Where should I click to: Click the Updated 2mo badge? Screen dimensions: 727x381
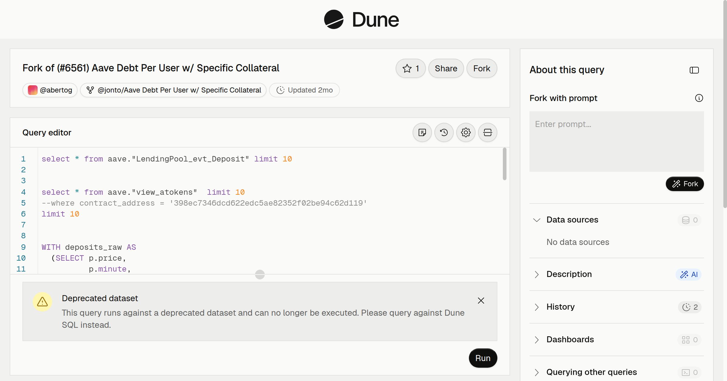click(304, 90)
